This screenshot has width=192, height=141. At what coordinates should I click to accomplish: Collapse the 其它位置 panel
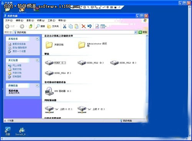pos(37,60)
